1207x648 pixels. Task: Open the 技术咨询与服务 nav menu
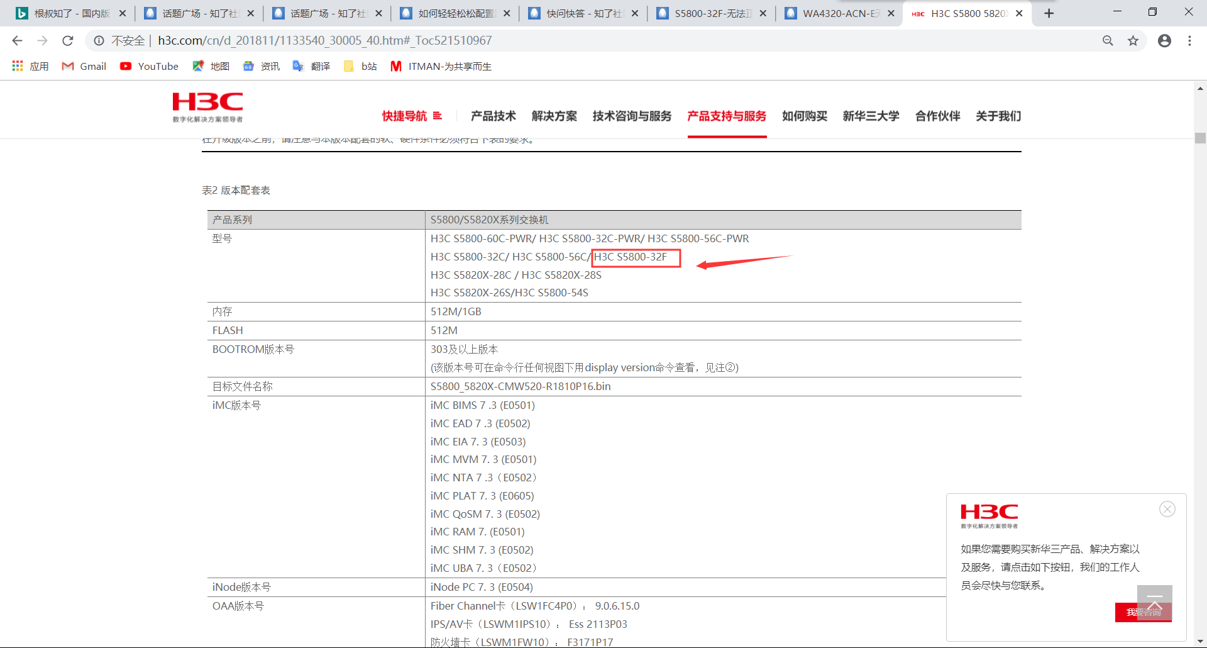tap(632, 116)
